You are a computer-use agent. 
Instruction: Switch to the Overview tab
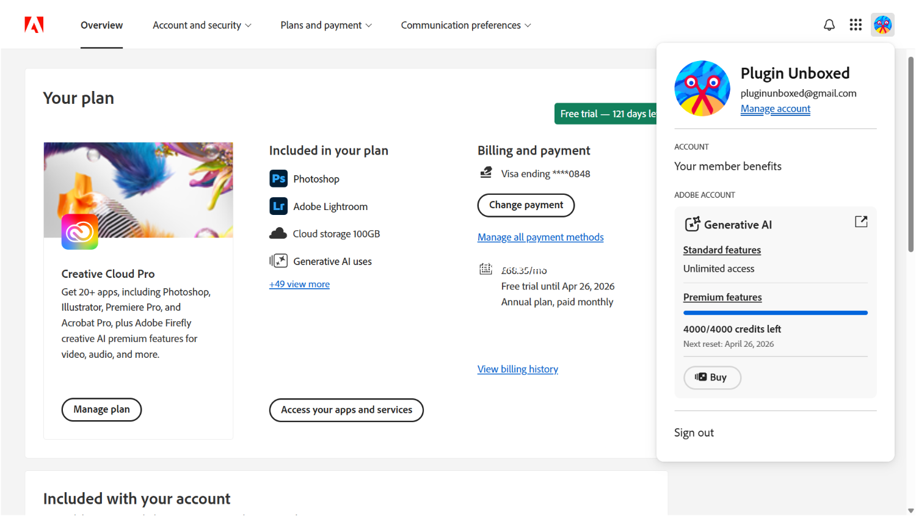click(x=101, y=25)
